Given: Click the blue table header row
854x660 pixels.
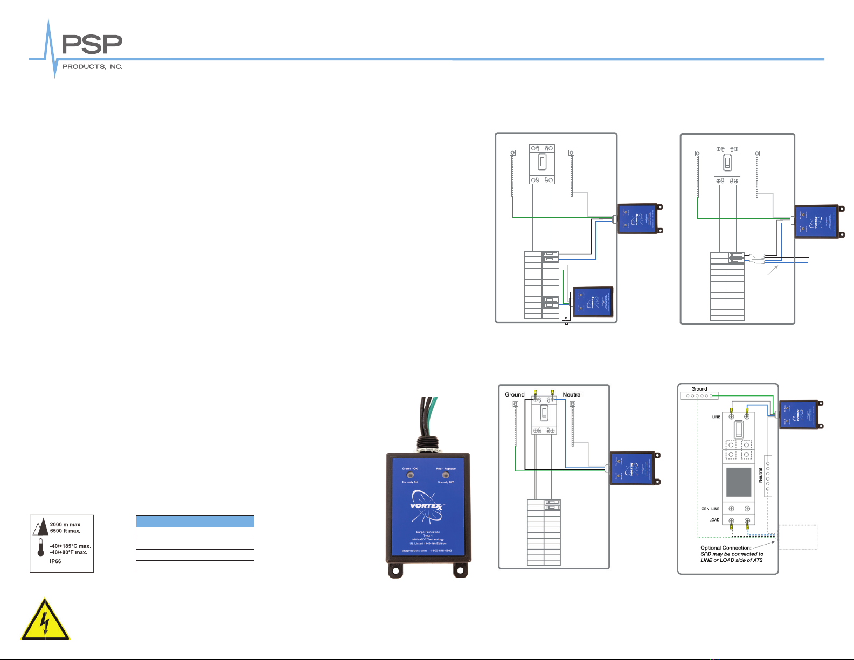Looking at the screenshot, I should 195,521.
